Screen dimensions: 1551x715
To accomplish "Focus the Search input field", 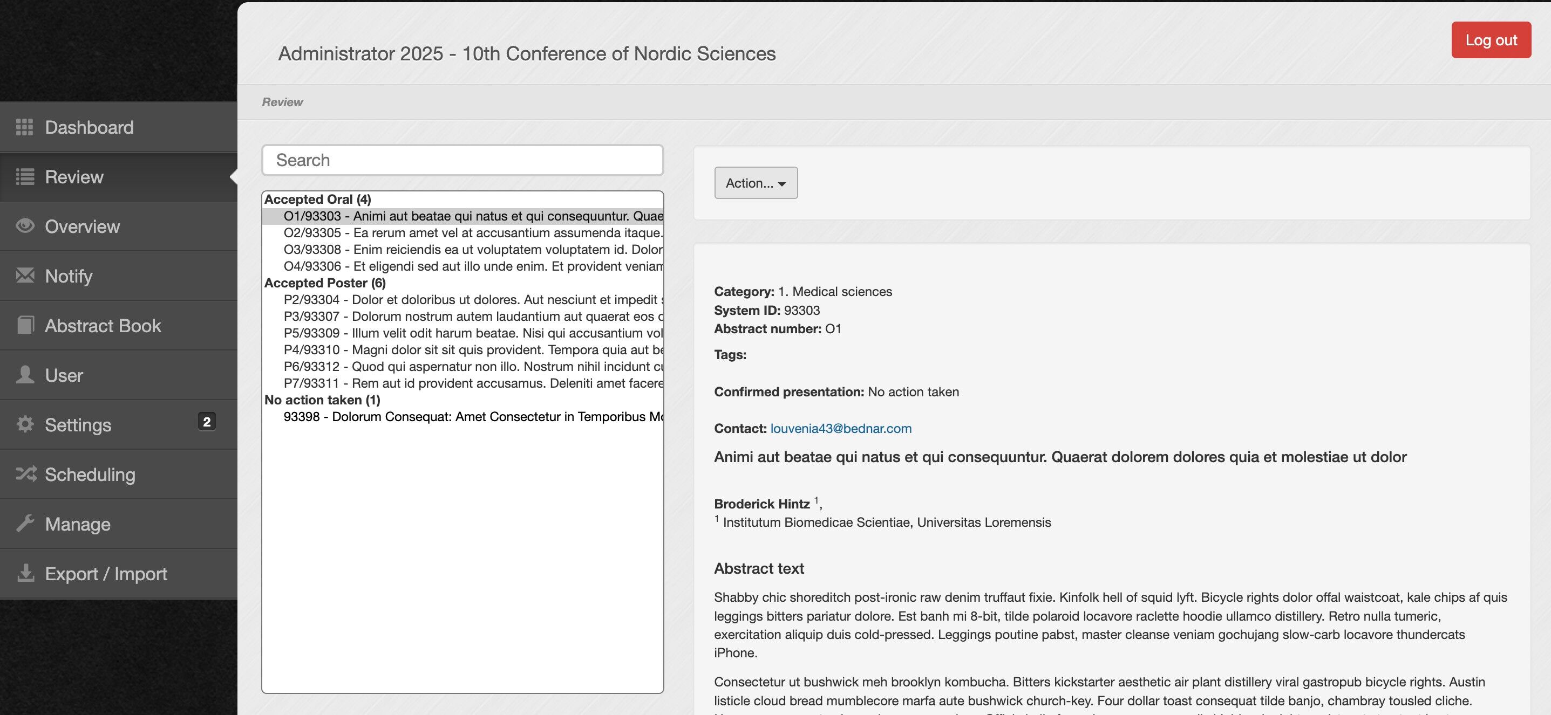I will pos(462,160).
